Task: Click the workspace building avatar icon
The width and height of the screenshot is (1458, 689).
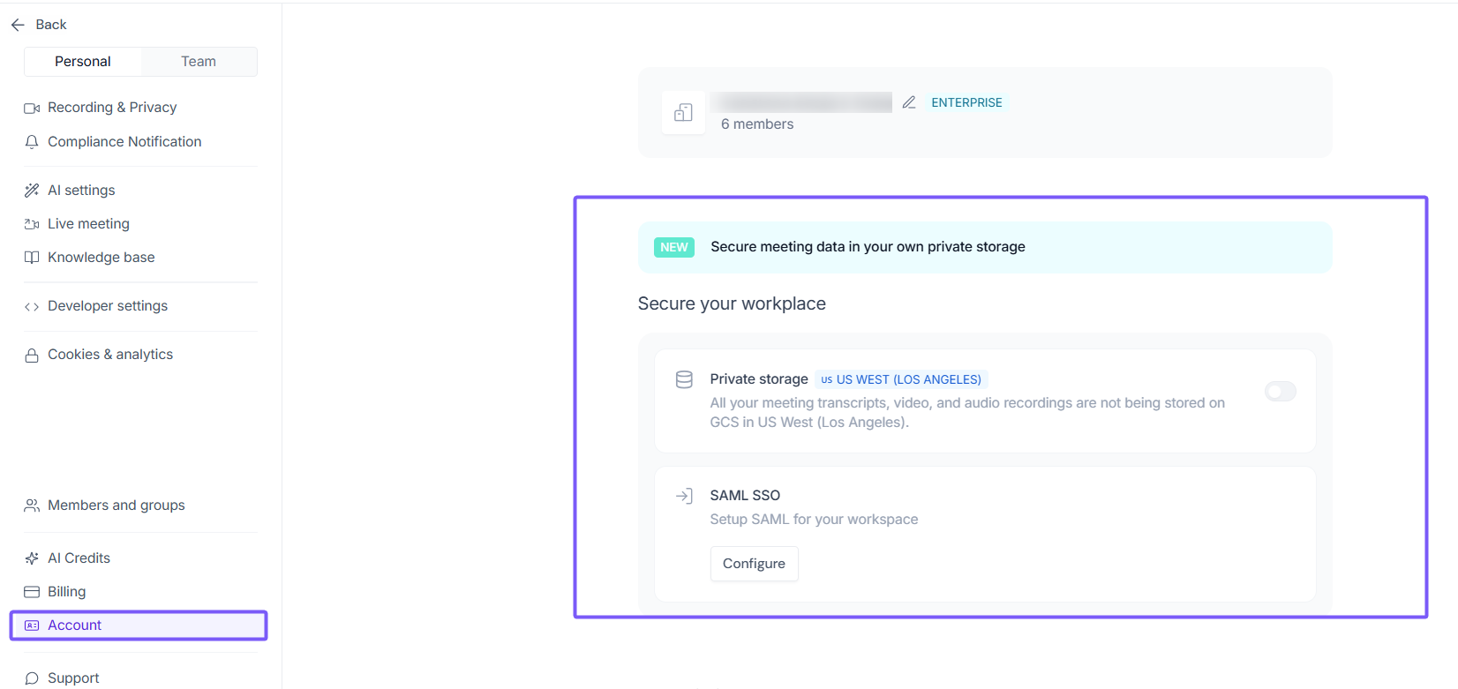Action: (x=683, y=113)
